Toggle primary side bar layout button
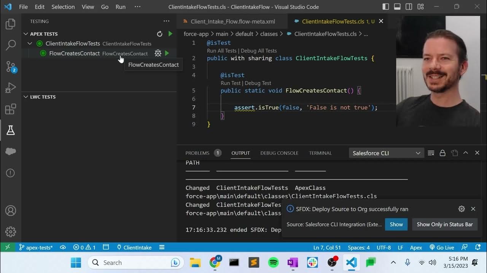The height and width of the screenshot is (273, 487). pos(386,7)
